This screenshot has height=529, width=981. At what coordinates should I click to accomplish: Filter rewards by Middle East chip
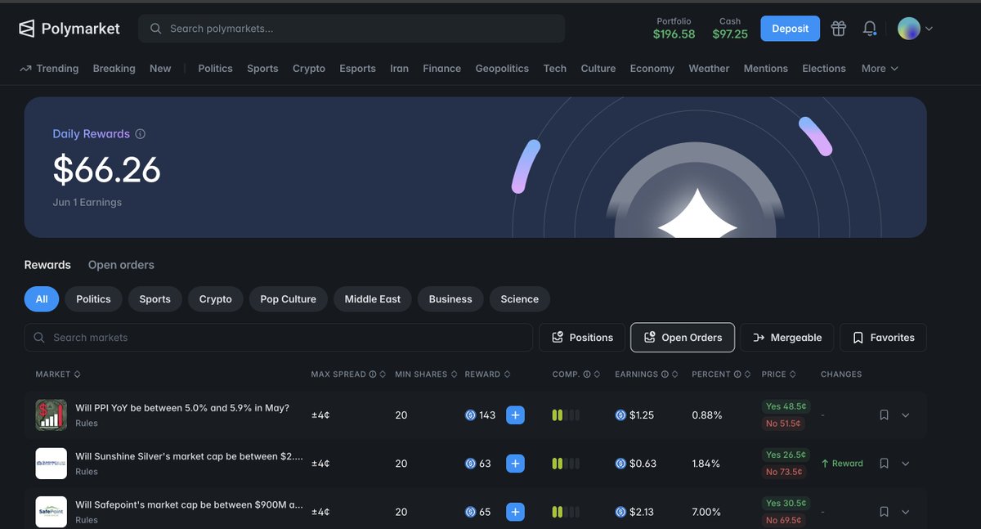click(372, 299)
